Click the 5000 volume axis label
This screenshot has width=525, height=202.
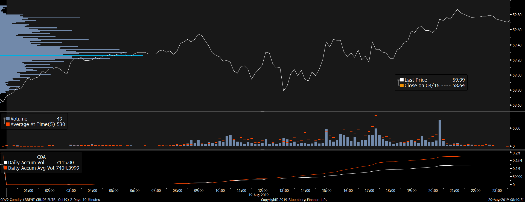click(x=516, y=128)
